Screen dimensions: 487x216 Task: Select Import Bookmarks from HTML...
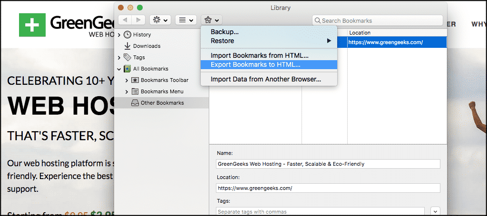coord(269,56)
